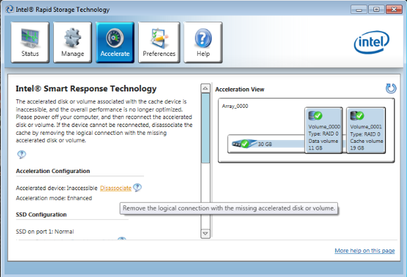
Task: Open the Manage tab
Action: click(73, 42)
